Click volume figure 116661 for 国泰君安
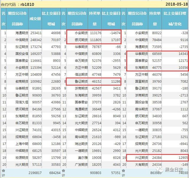 (36, 61)
